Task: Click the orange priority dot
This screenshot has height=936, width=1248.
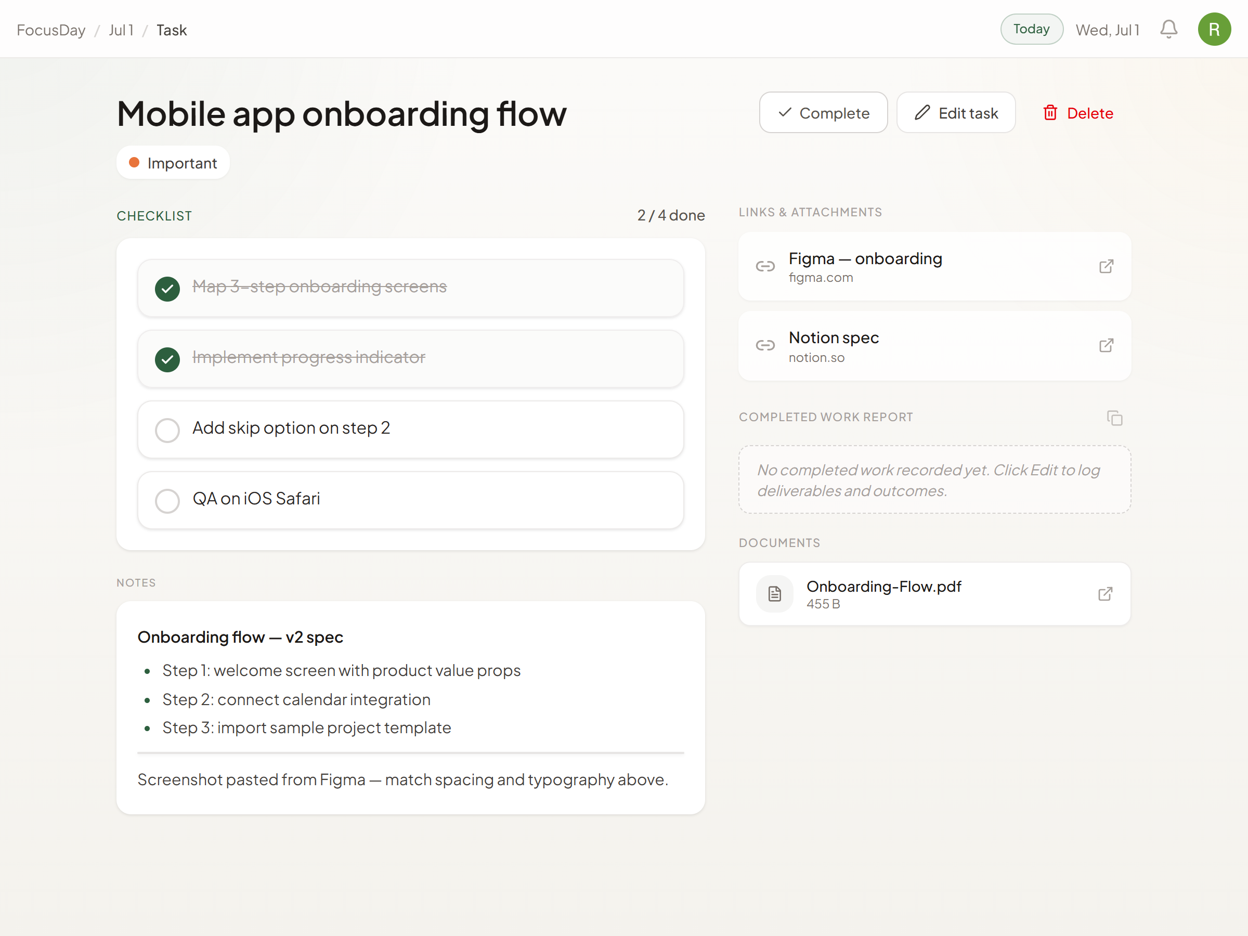Action: 134,162
